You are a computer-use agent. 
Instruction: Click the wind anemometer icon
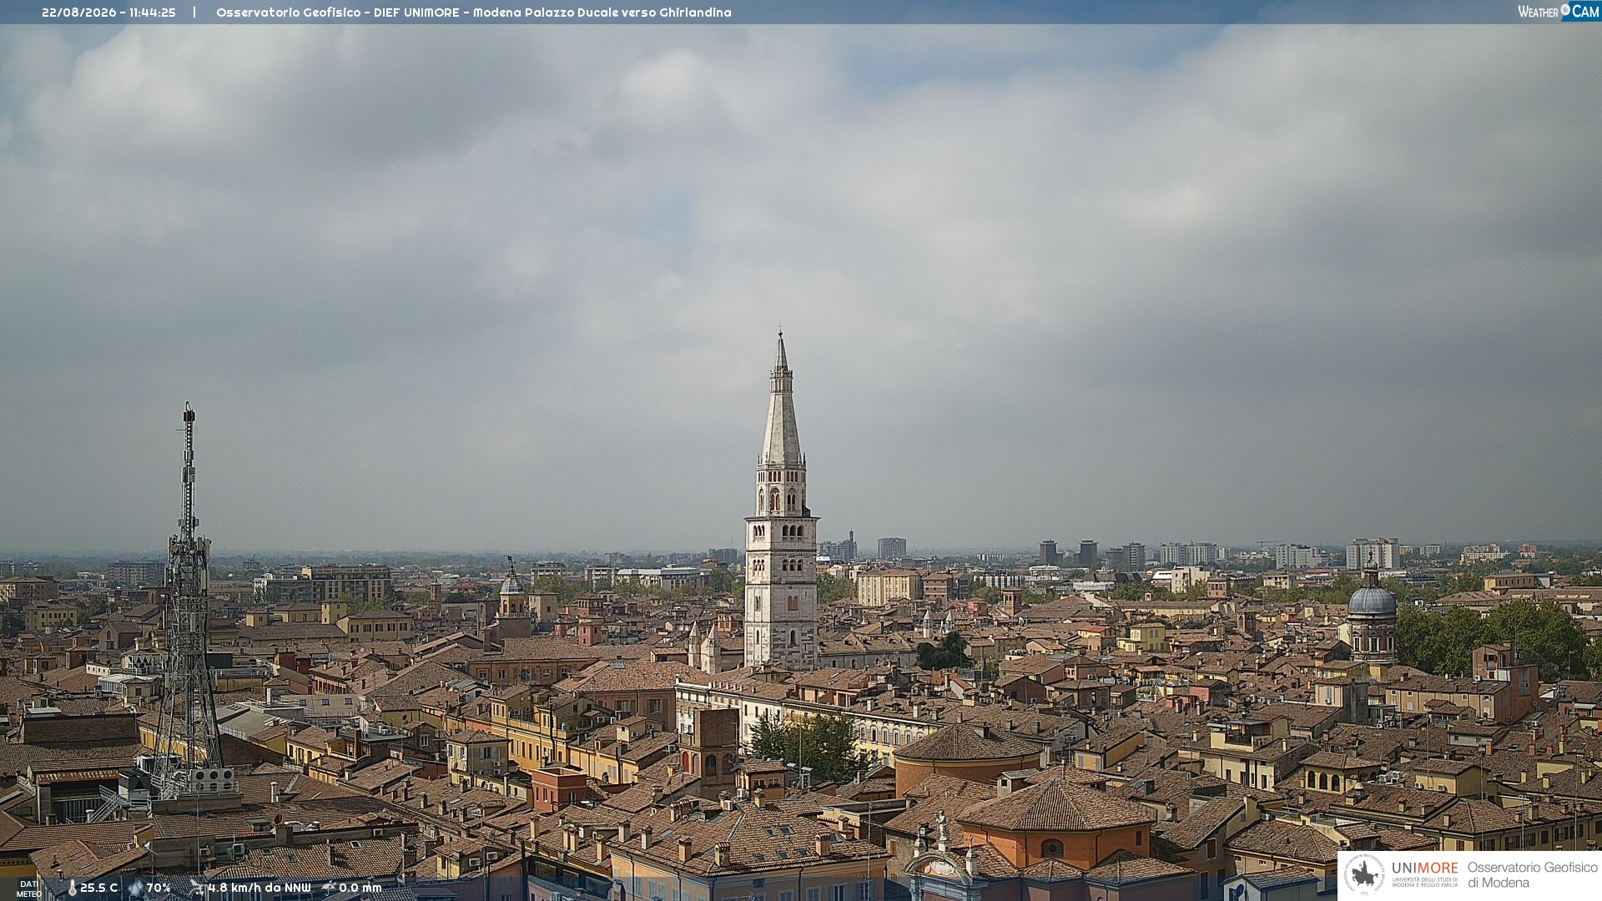pos(197,888)
